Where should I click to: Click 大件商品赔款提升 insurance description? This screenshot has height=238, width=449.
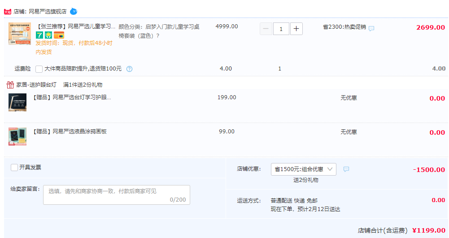click(x=83, y=69)
